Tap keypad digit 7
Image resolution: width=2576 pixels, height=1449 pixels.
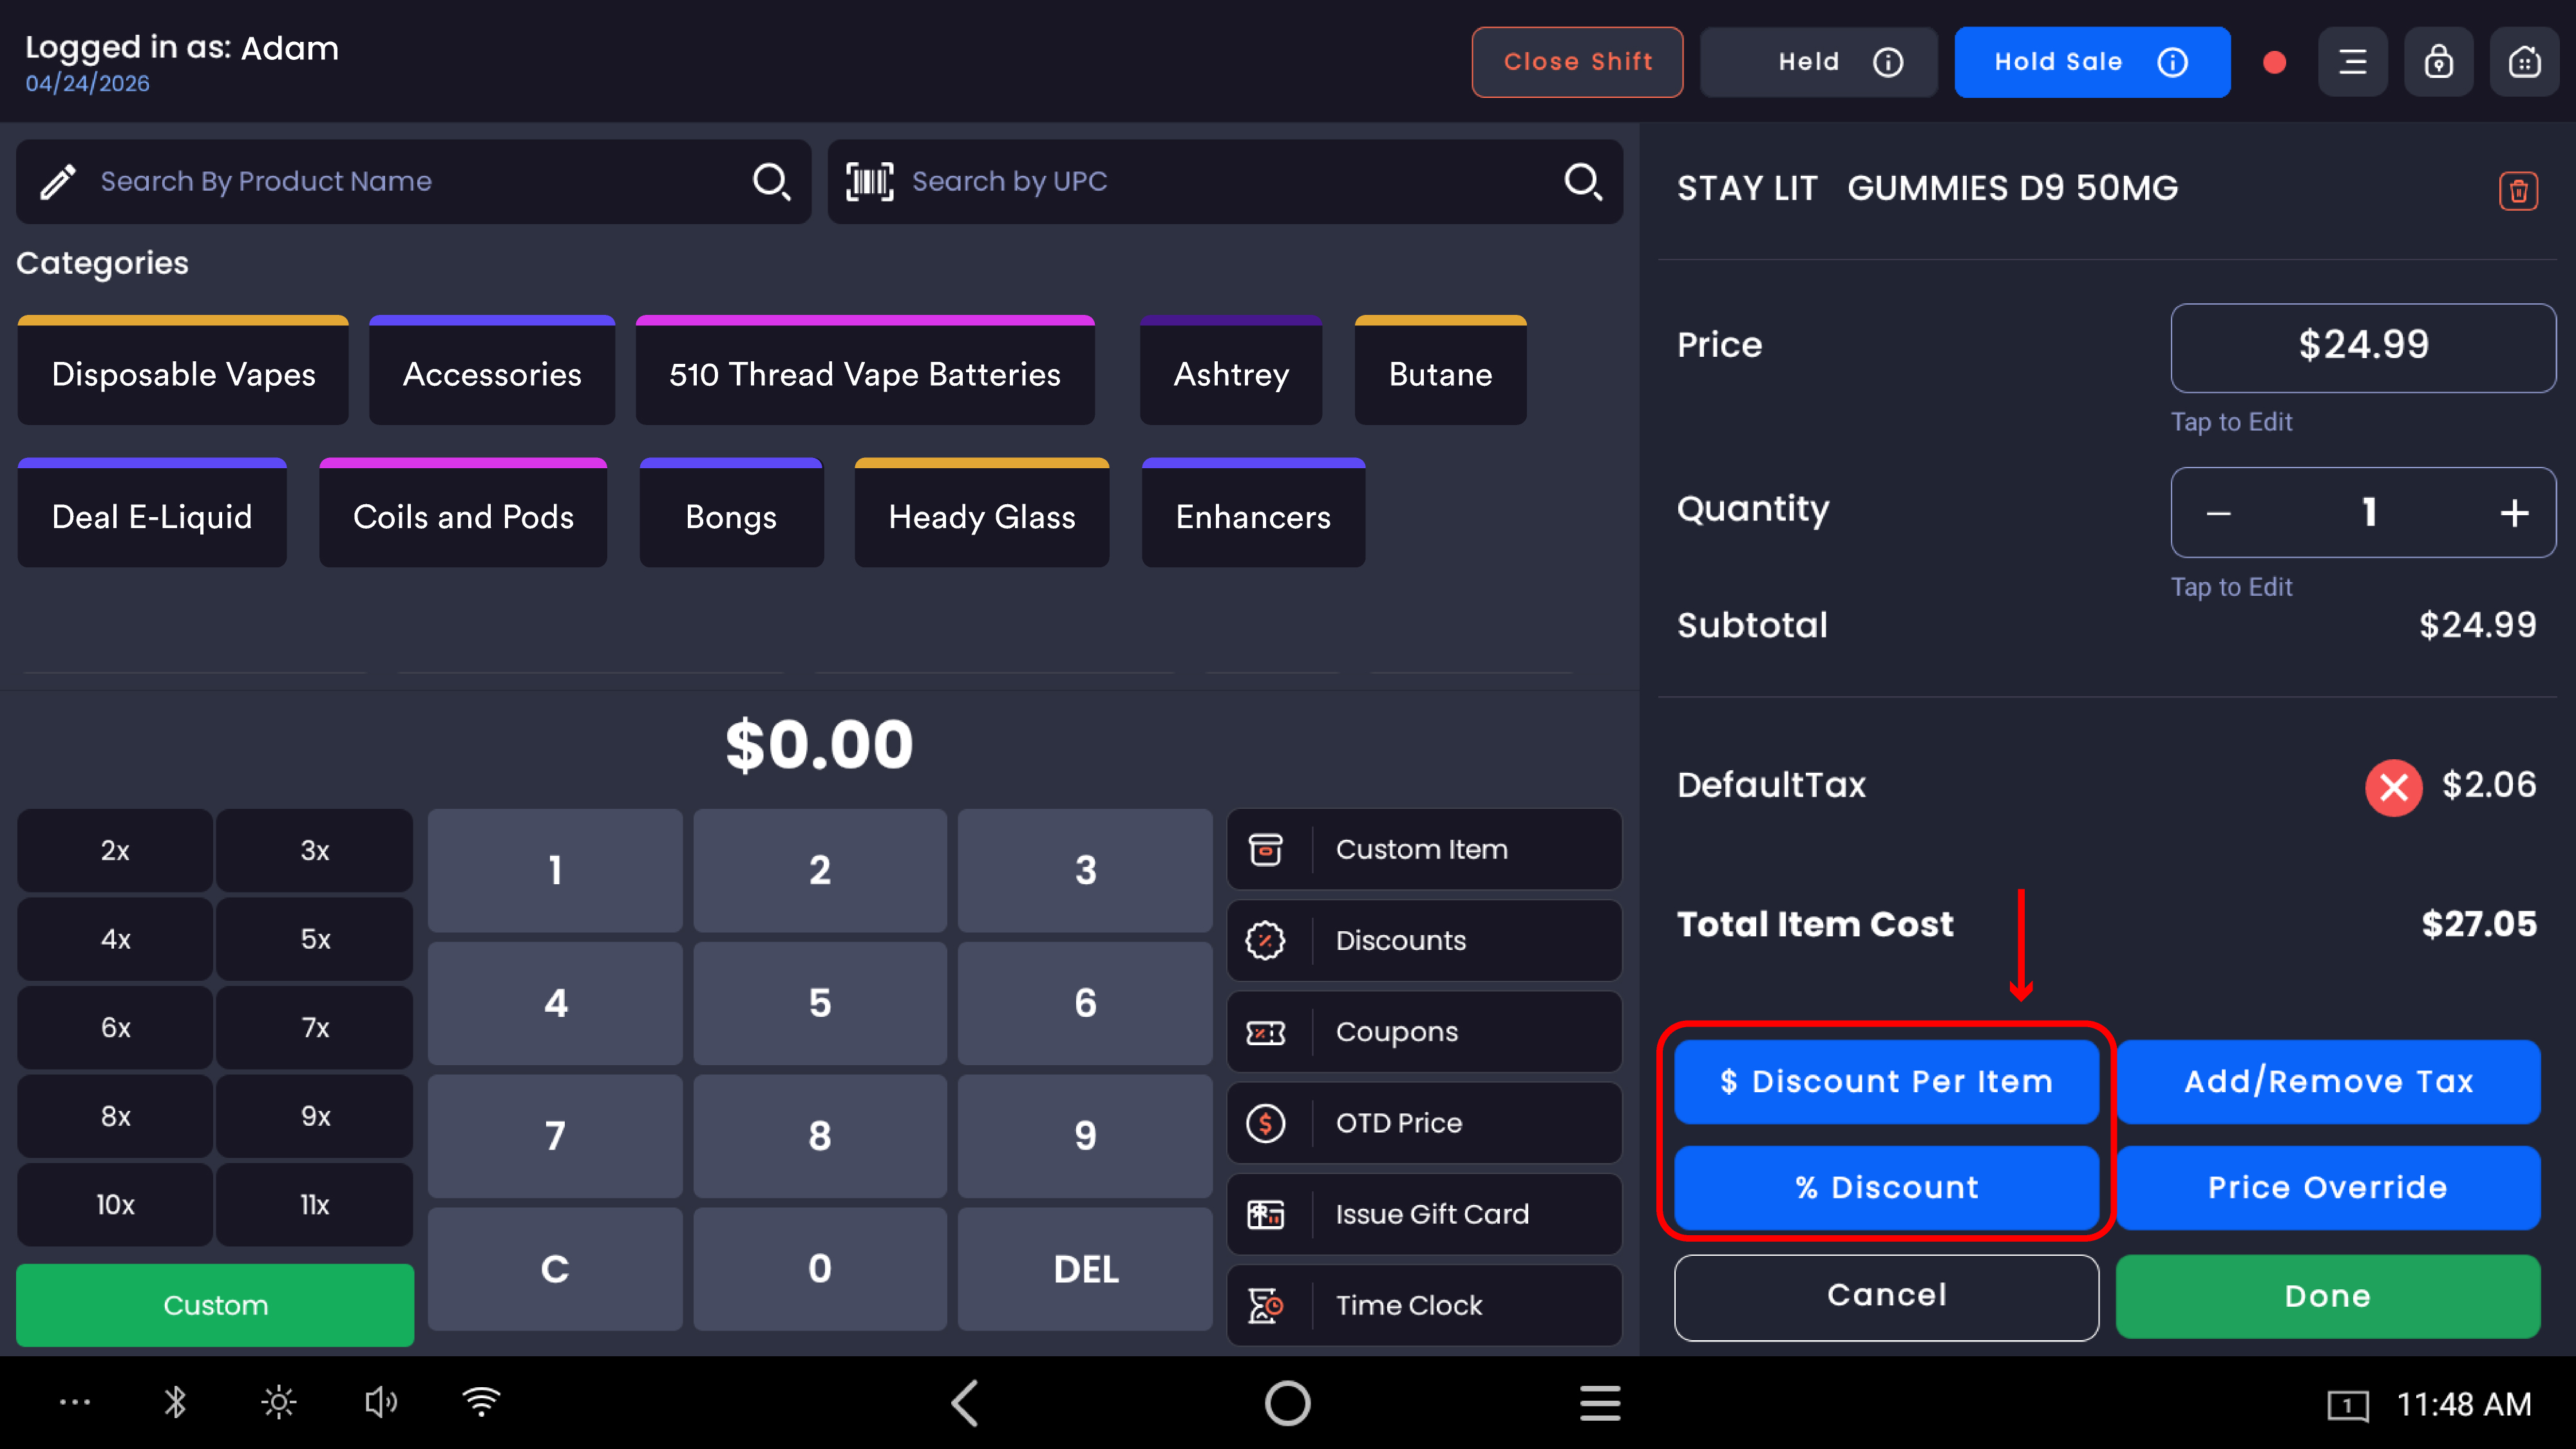click(x=555, y=1136)
